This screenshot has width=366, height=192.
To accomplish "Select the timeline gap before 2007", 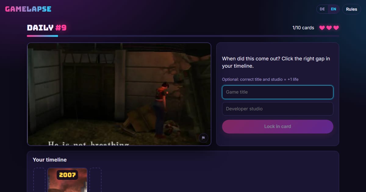I will pos(39,180).
